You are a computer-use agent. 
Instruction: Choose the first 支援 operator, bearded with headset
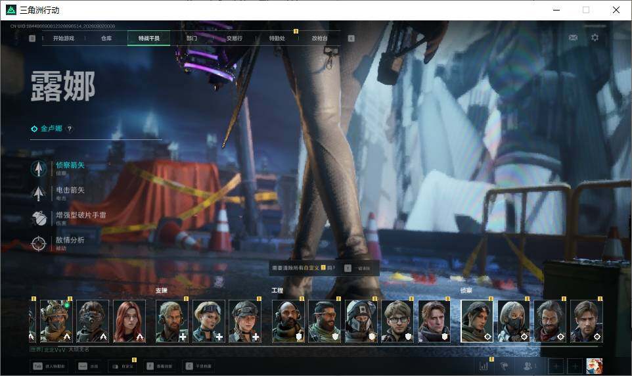172,321
